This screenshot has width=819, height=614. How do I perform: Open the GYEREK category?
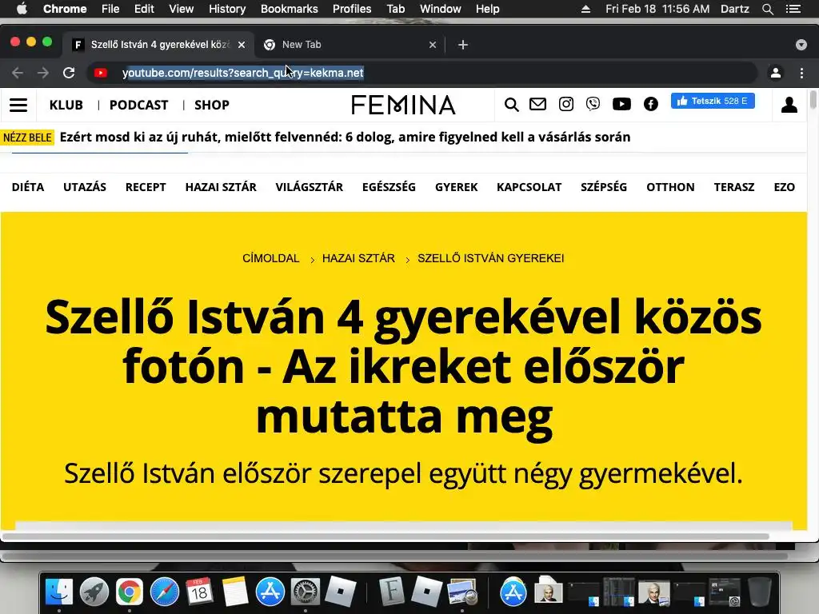coord(457,187)
